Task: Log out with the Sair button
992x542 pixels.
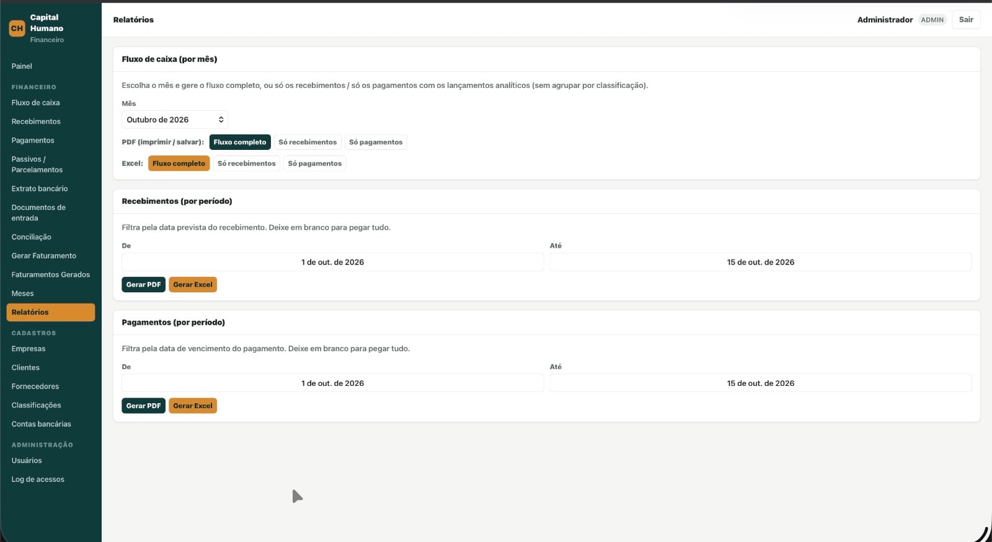Action: [x=966, y=20]
